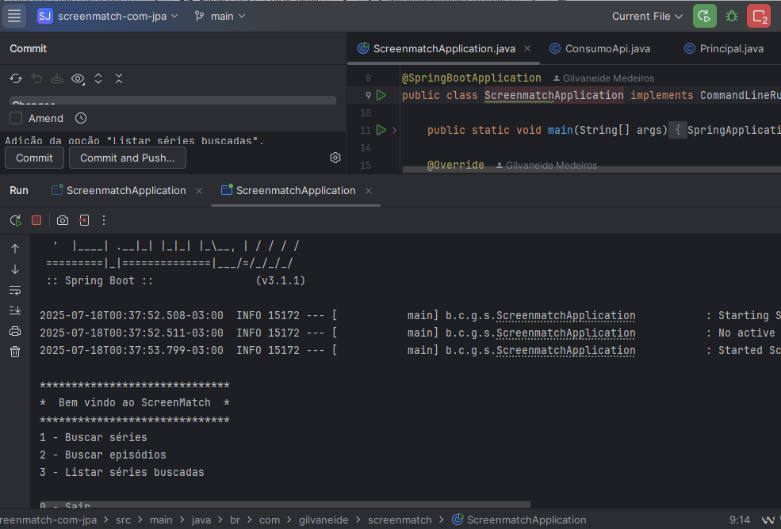
Task: Open the main hamburger menu
Action: pos(14,16)
